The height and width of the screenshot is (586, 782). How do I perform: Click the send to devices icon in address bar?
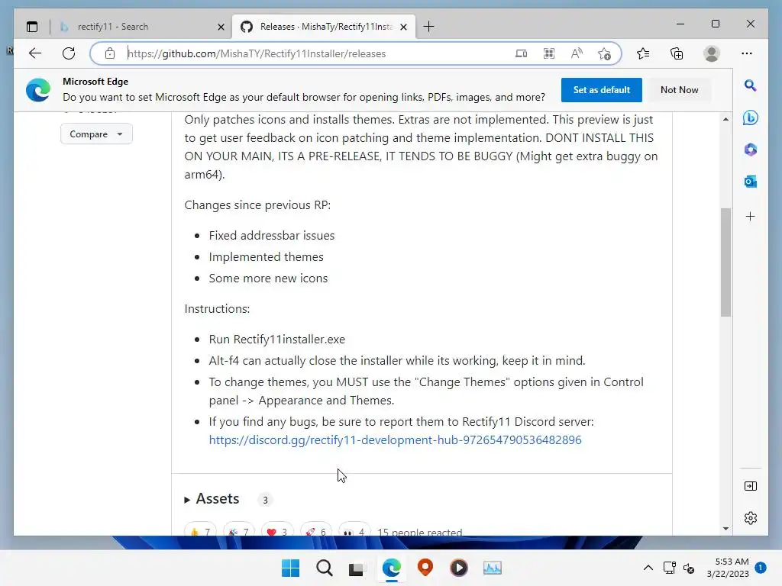point(521,53)
